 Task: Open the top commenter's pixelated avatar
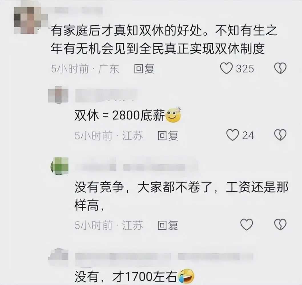click(31, 21)
